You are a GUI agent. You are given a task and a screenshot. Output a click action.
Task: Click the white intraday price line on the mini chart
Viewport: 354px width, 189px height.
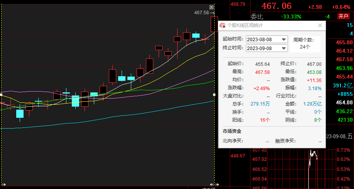pos(313,155)
